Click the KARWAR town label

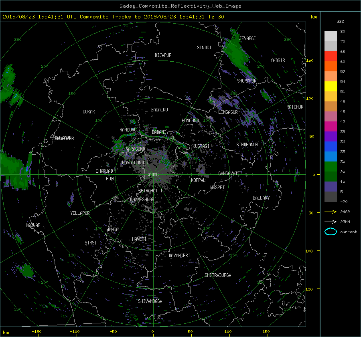coord(33,225)
